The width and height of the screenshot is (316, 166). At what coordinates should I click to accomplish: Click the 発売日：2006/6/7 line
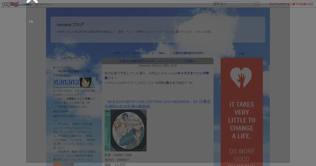tap(117, 160)
